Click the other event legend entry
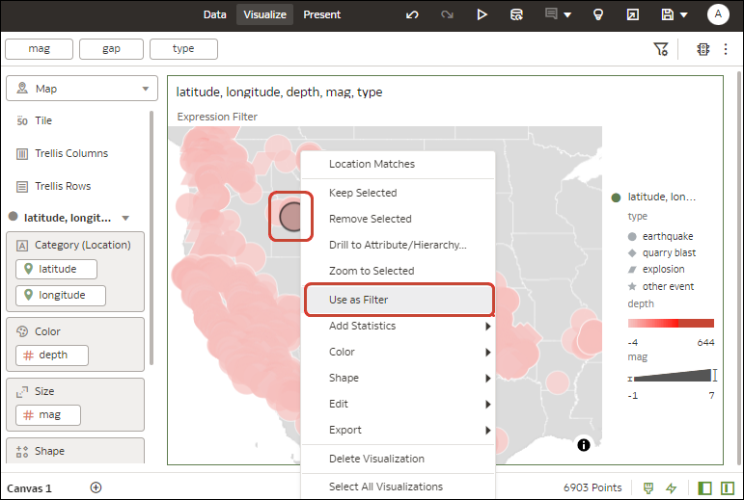Image resolution: width=744 pixels, height=500 pixels. (661, 286)
